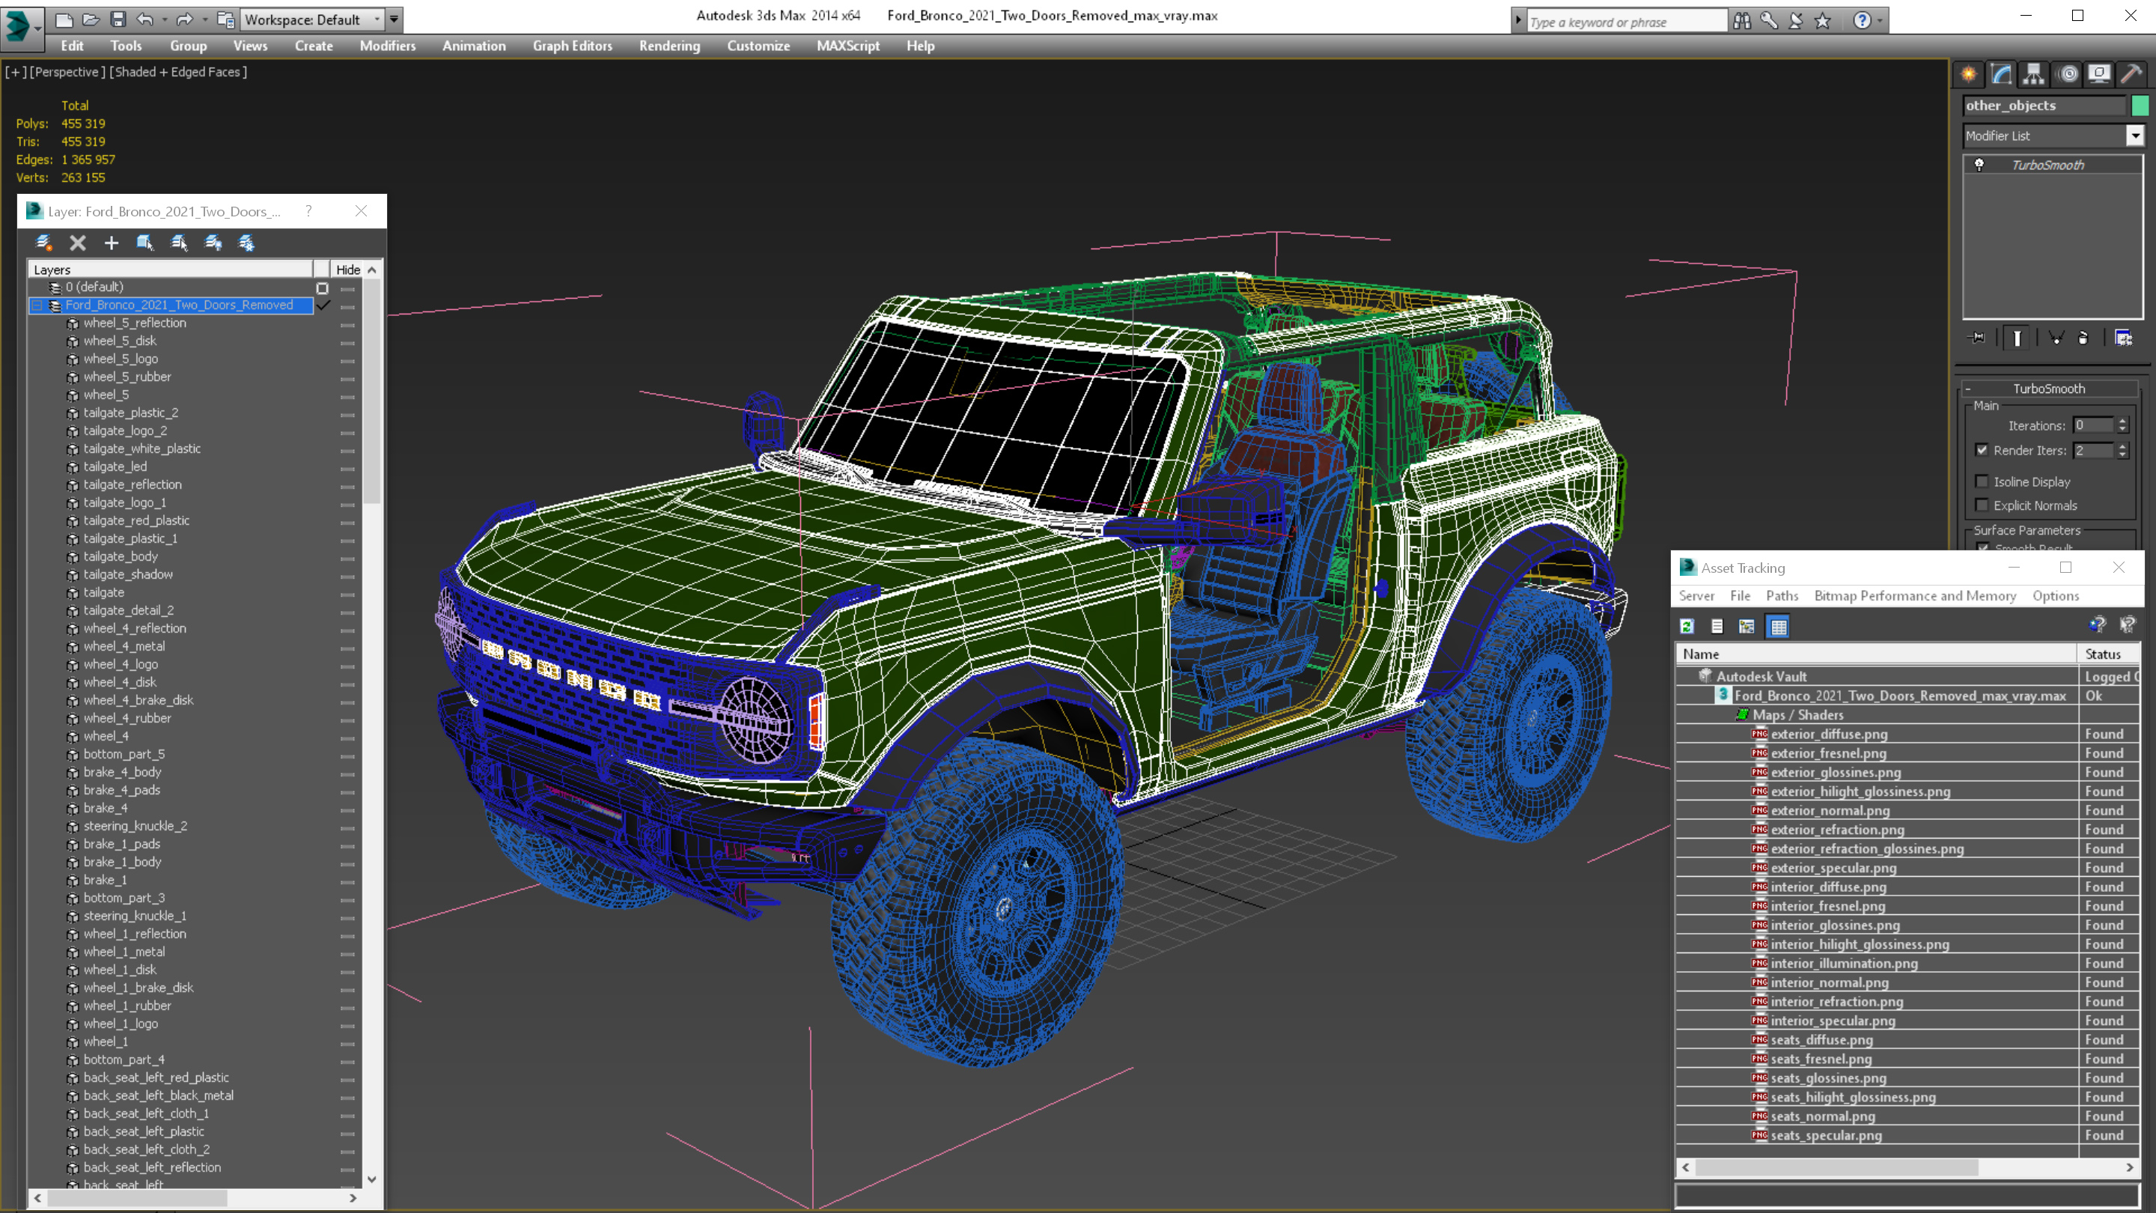2156x1213 pixels.
Task: Click the Pin Stack icon
Action: 1977,338
